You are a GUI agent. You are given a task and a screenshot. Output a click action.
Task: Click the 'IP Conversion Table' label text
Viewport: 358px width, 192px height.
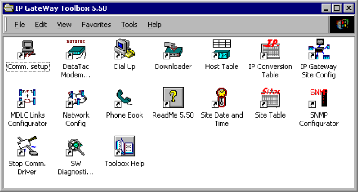270,71
